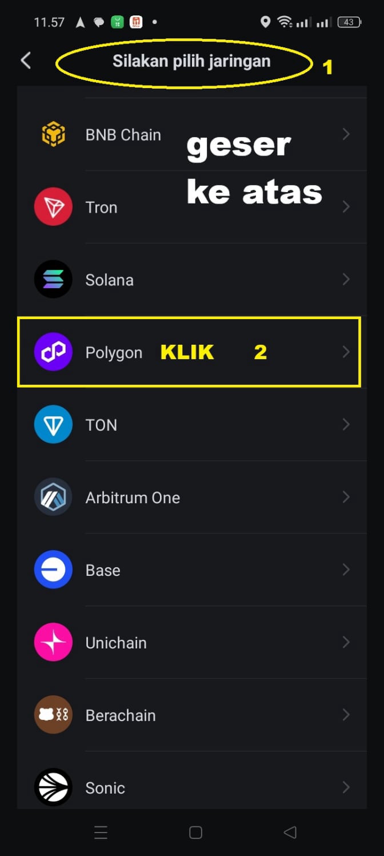Tap the BNB Chain logo icon
Screen dimensions: 384x856
53,135
